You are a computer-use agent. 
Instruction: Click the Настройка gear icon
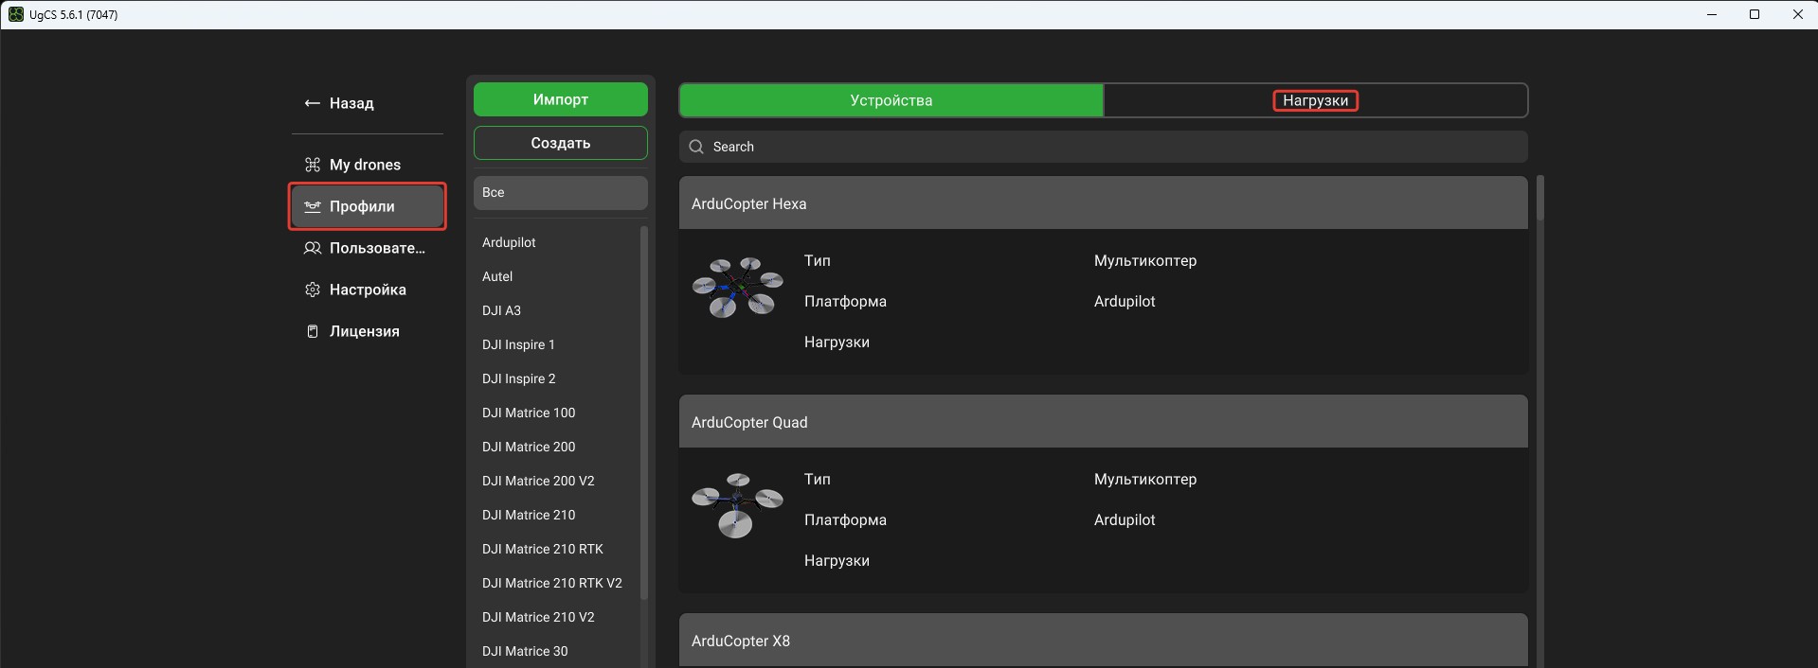(313, 290)
